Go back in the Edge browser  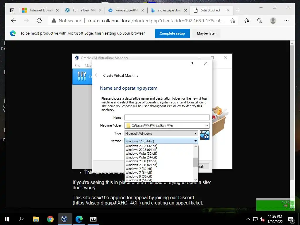tap(13, 21)
